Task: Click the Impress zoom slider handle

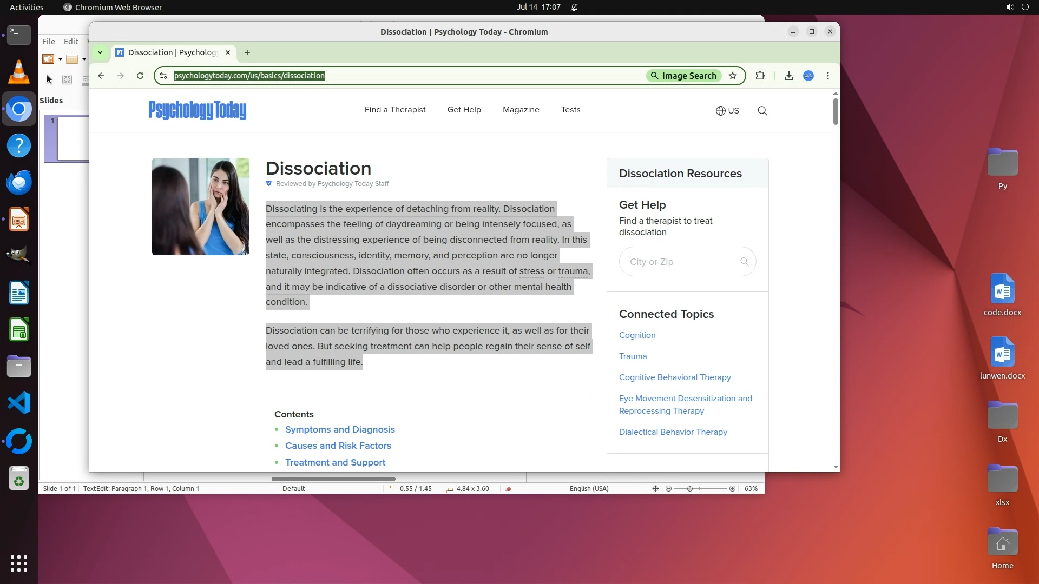Action: 689,489
